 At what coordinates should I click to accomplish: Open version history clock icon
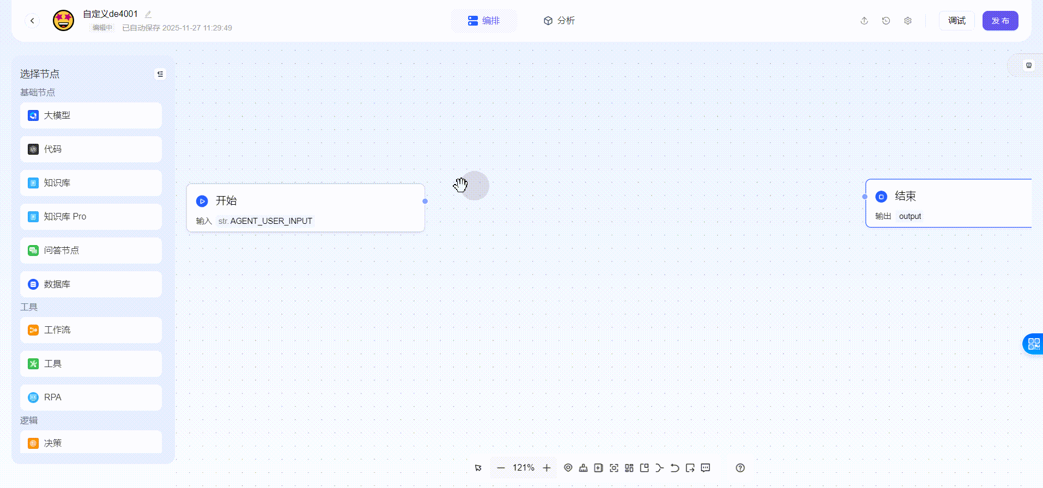point(886,21)
